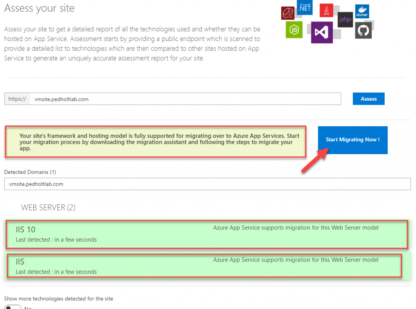Screen dimensions: 416x309
Task: Click the Detected Domains field
Action: (x=208, y=184)
